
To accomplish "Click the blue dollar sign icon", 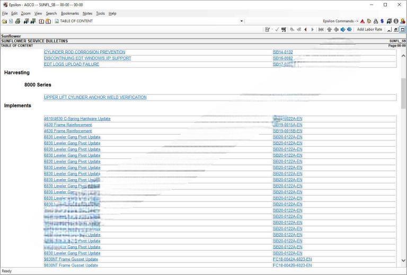I will [382, 21].
